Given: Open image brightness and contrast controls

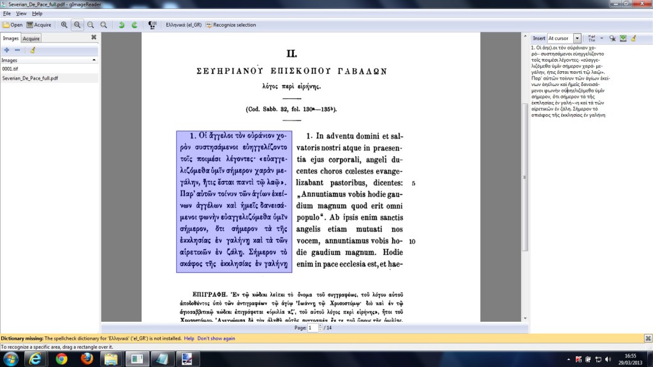Looking at the screenshot, I should [x=152, y=25].
